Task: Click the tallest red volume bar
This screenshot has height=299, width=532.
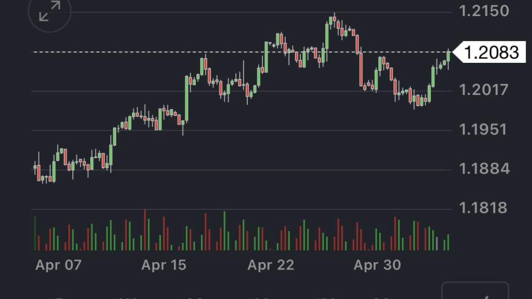Action: pyautogui.click(x=145, y=230)
